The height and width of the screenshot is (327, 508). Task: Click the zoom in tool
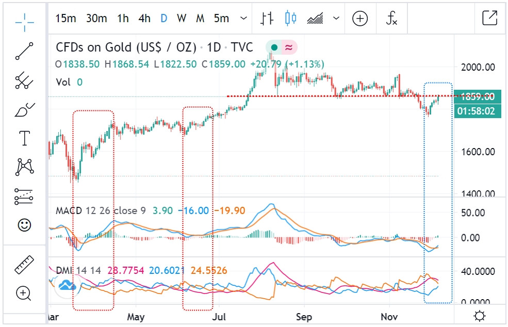(x=24, y=293)
